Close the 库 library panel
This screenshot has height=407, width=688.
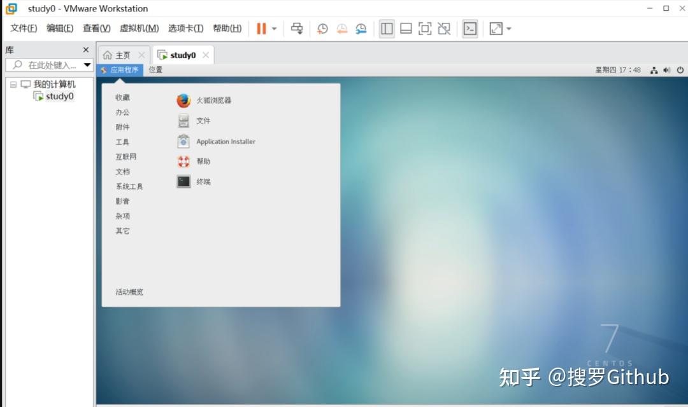pyautogui.click(x=86, y=50)
